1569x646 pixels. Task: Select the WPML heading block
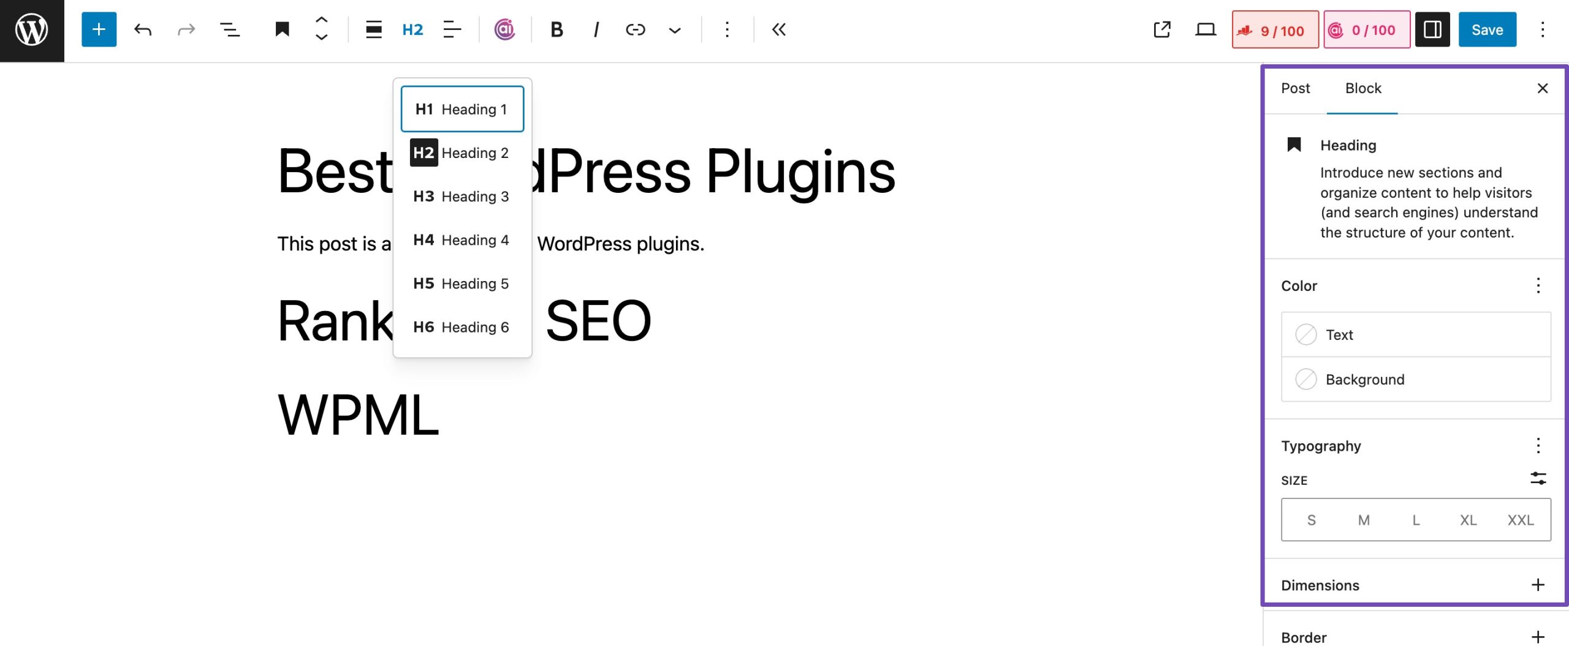(359, 415)
